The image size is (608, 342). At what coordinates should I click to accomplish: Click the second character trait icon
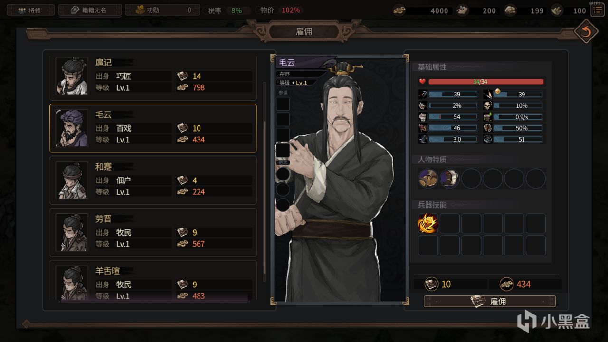[449, 179]
